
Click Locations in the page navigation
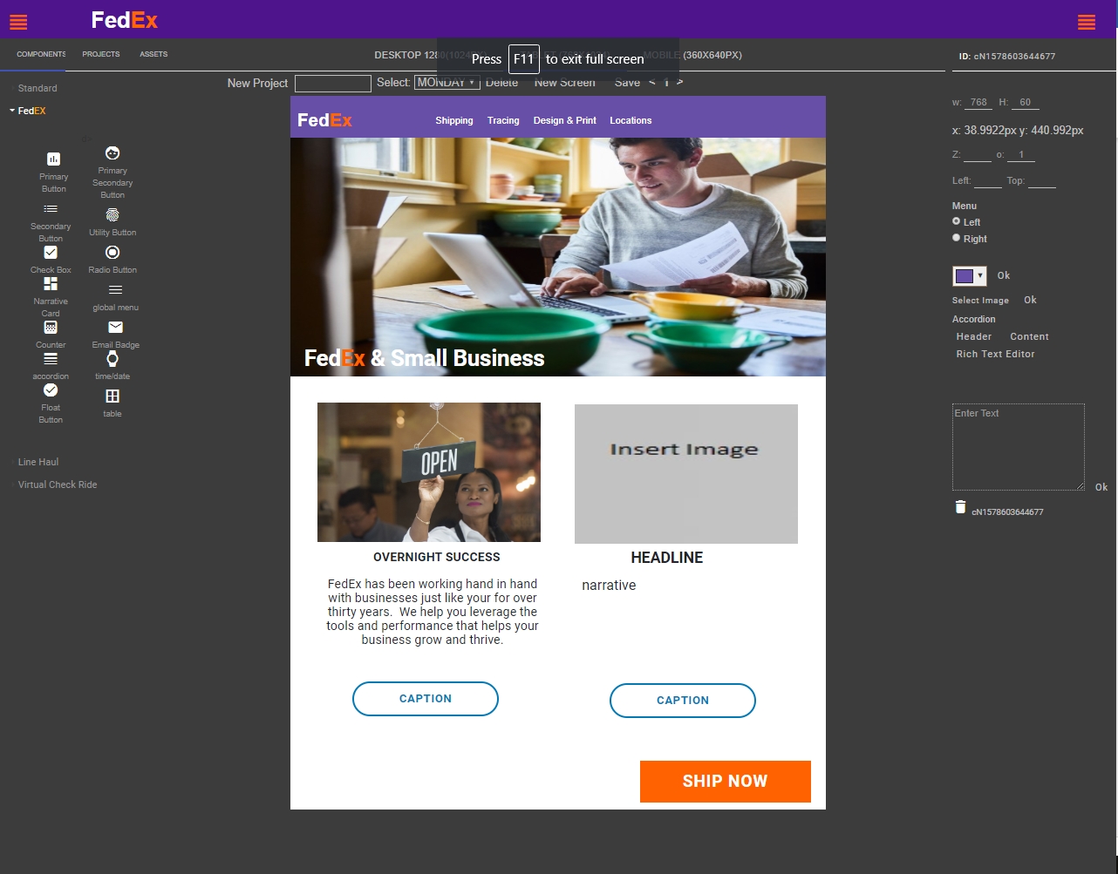(x=631, y=120)
